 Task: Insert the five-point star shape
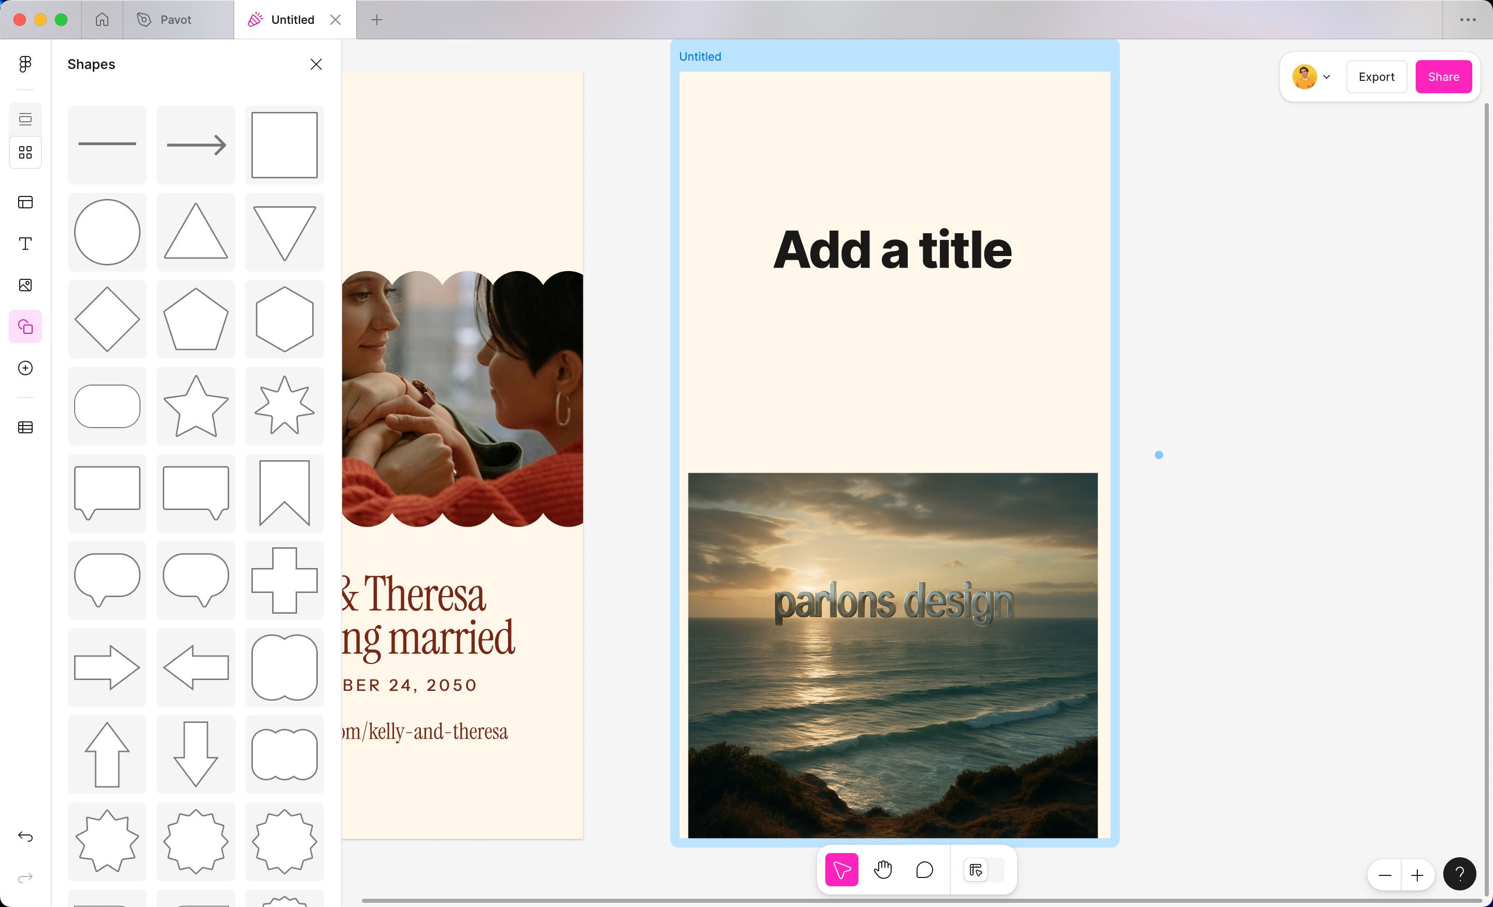[196, 406]
